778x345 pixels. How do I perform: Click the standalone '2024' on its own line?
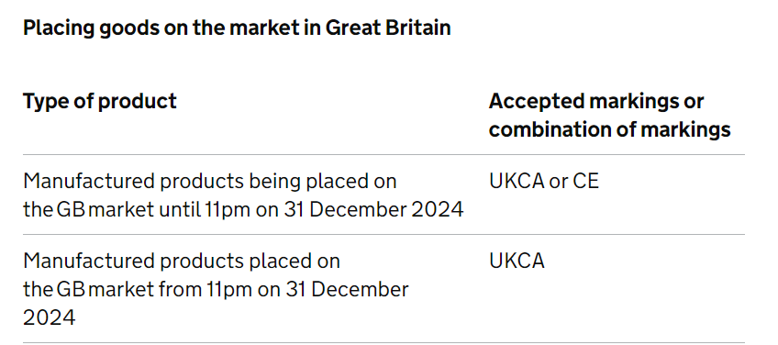click(x=50, y=317)
